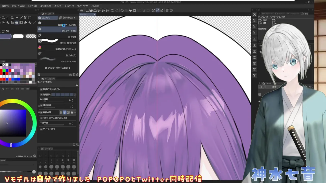The height and width of the screenshot is (183, 326).
Task: Select the 塗りつぶし tool group tab
Action: pos(47,18)
